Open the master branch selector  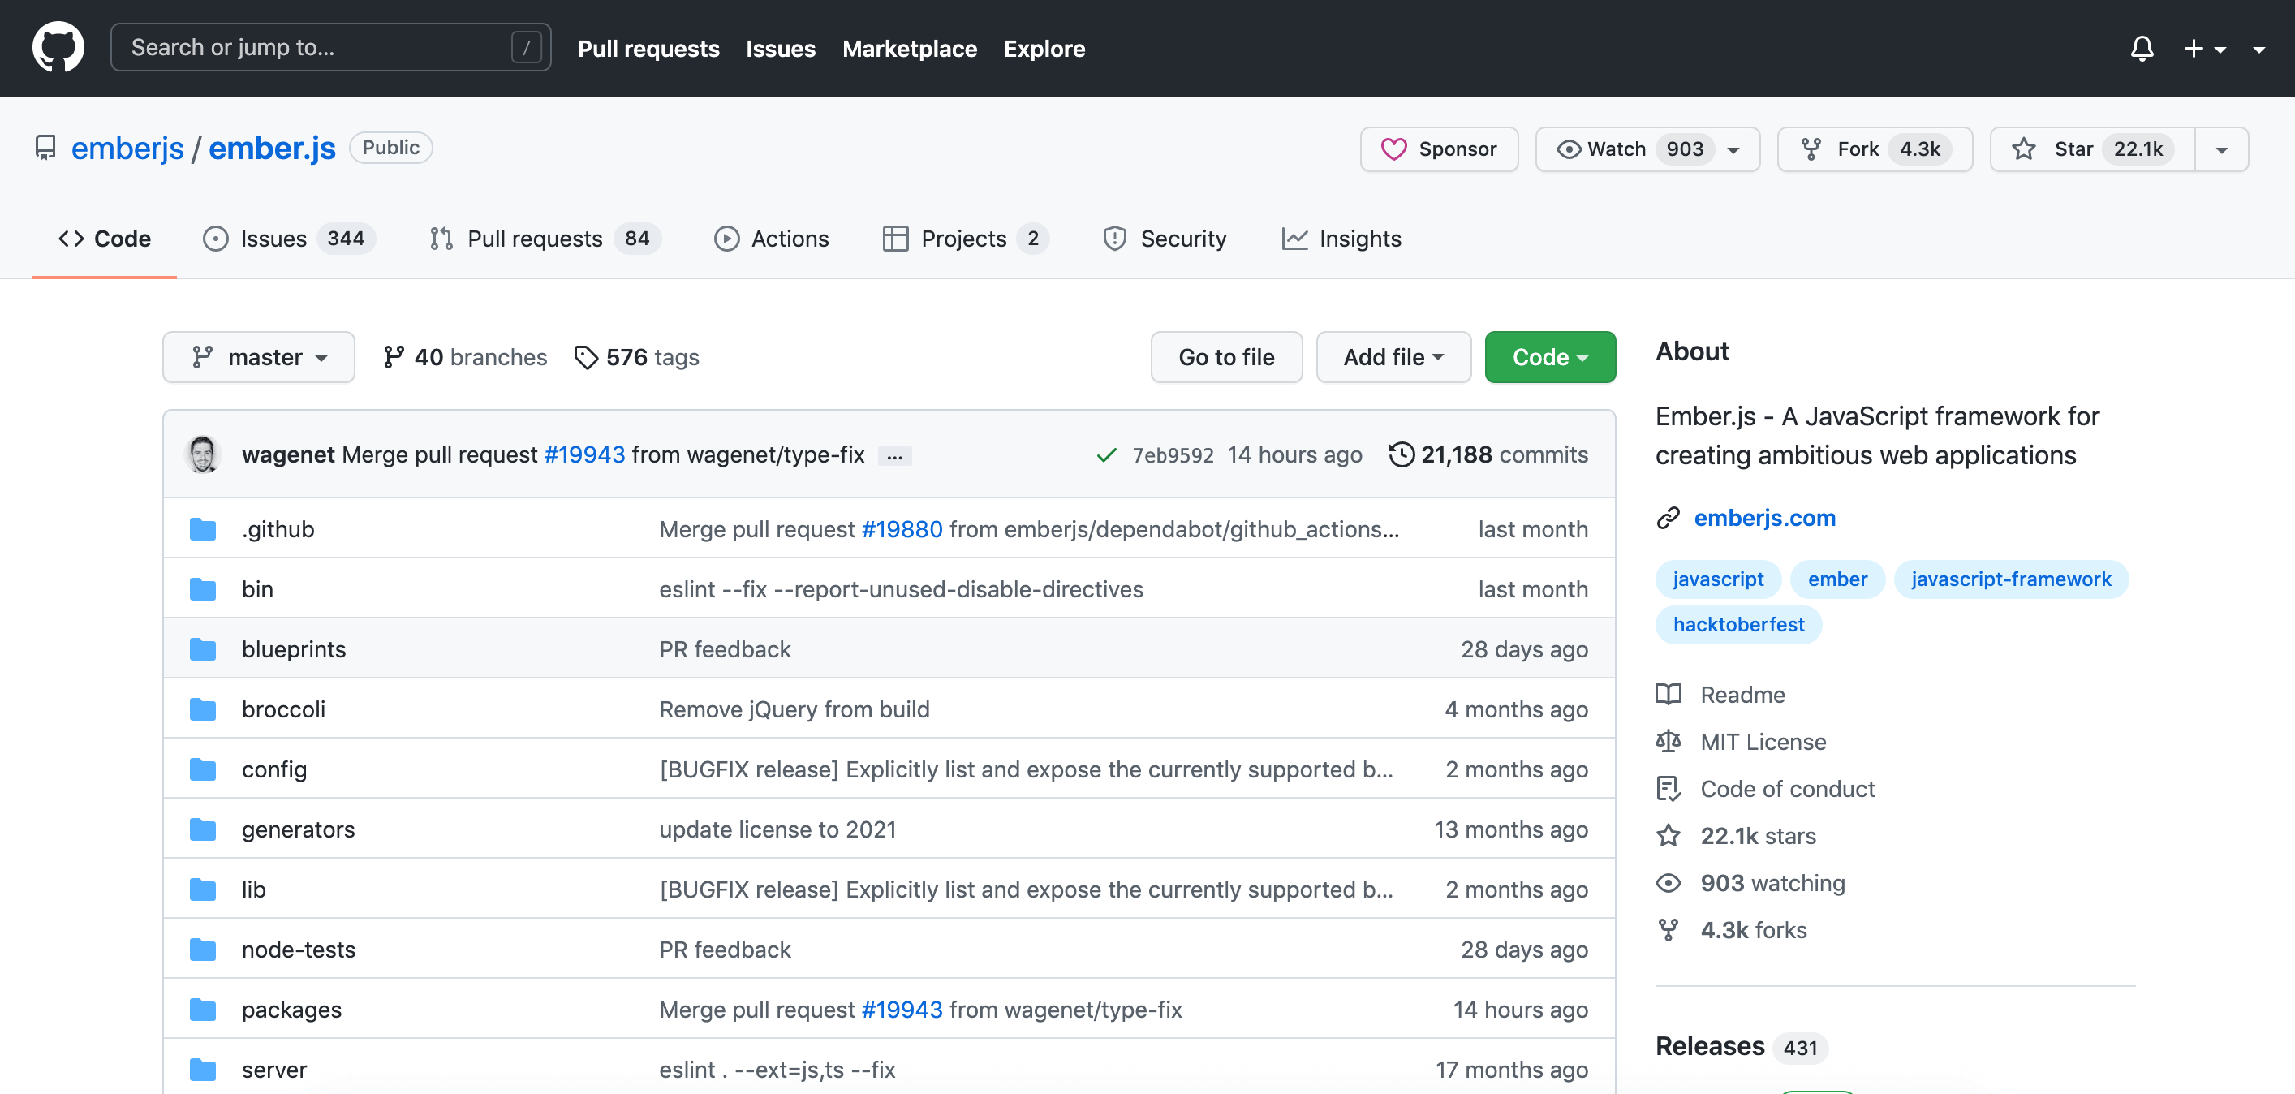[x=258, y=357]
